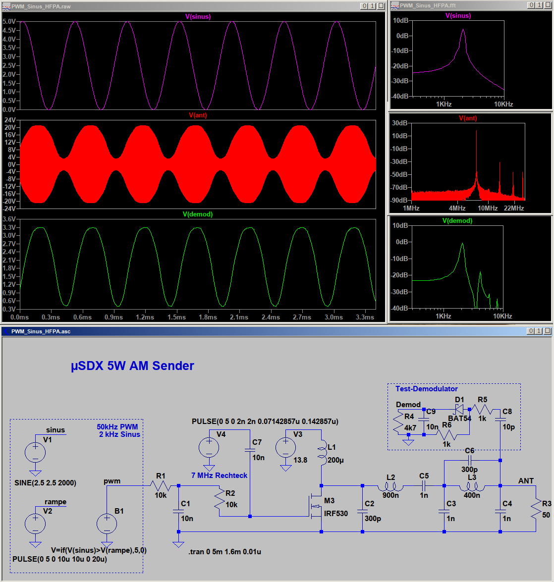Click the ANT net label on schematic
This screenshot has height=582, width=554.
[x=526, y=481]
